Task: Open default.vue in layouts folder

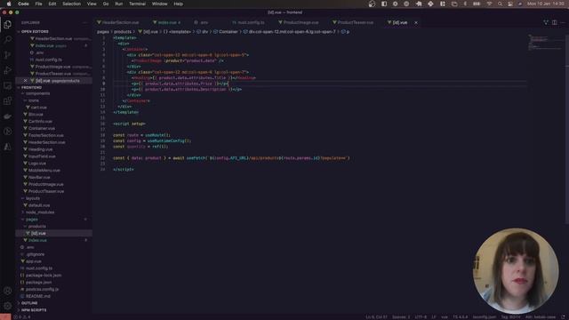Action: tap(39, 205)
